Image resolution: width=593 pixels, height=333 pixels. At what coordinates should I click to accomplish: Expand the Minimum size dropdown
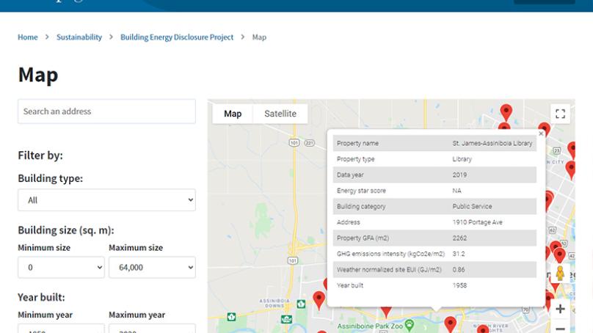pos(61,268)
